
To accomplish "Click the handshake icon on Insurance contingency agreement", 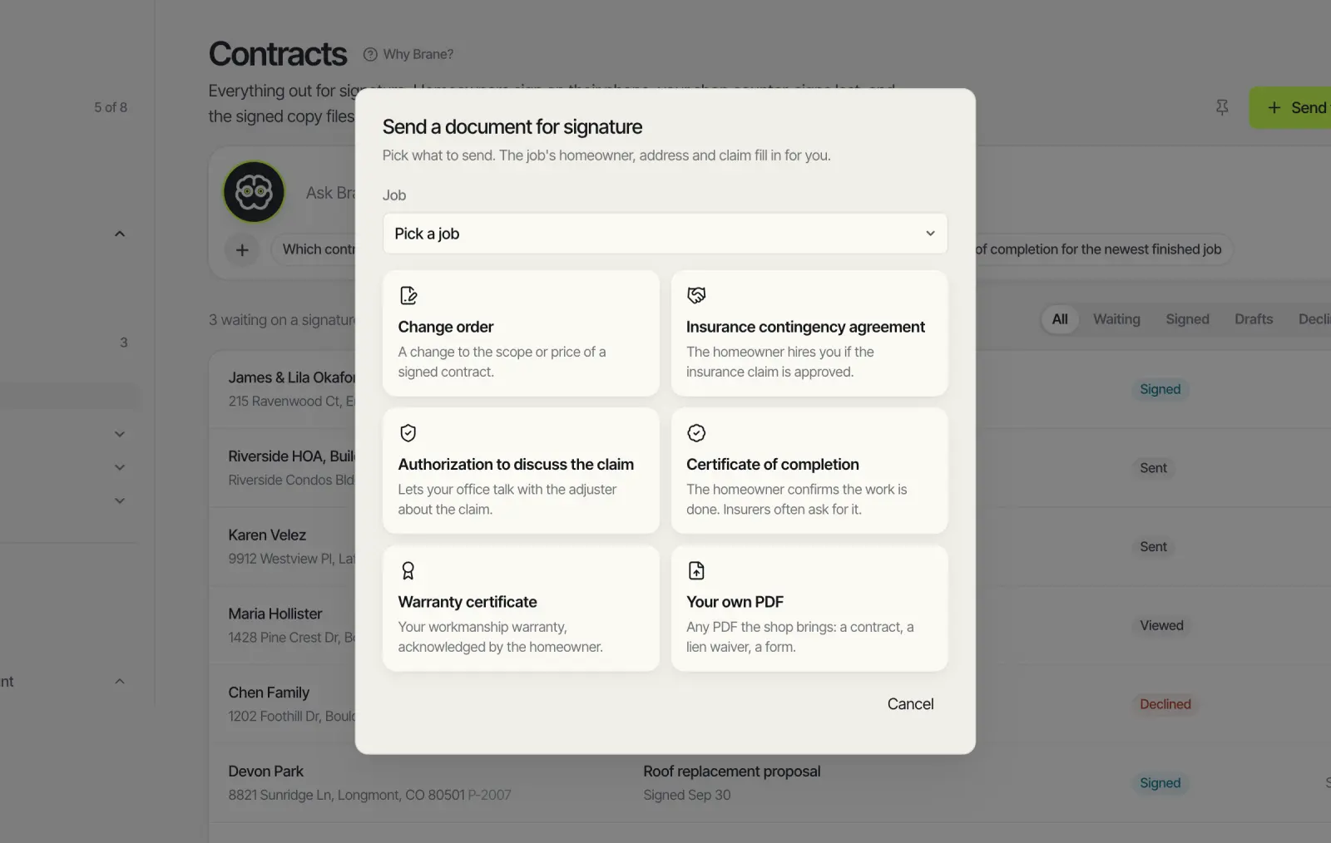I will tap(696, 295).
